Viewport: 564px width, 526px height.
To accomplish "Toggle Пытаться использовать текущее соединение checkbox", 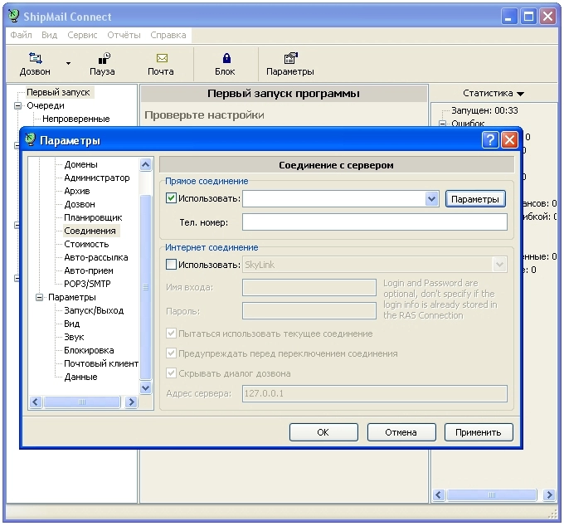I will pos(171,334).
